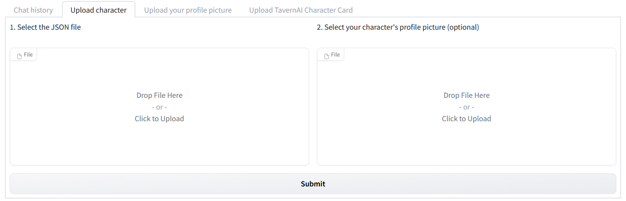626x201 pixels.
Task: Switch to the Chat history tab
Action: coord(33,10)
